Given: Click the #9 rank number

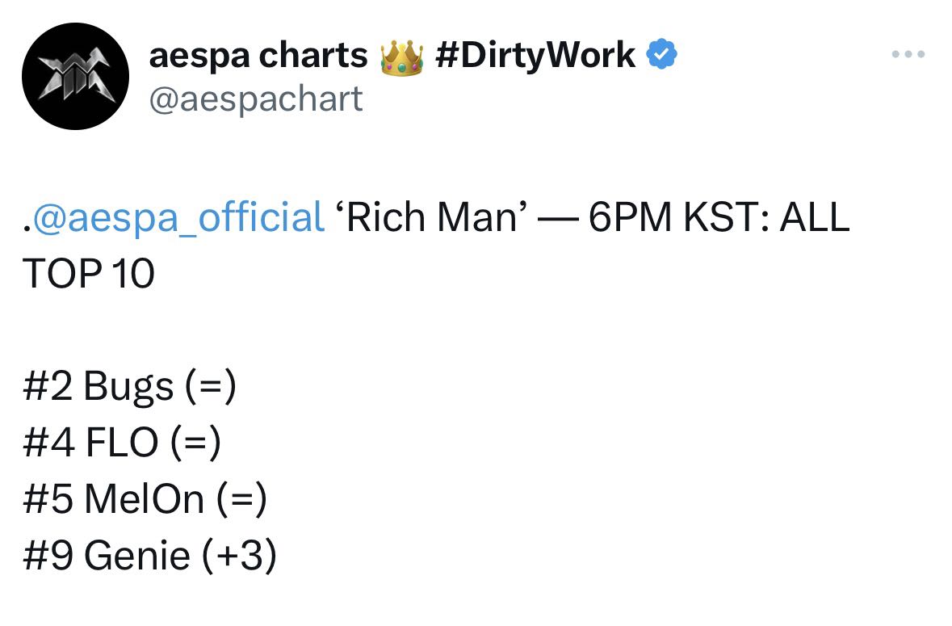Looking at the screenshot, I should pyautogui.click(x=48, y=555).
